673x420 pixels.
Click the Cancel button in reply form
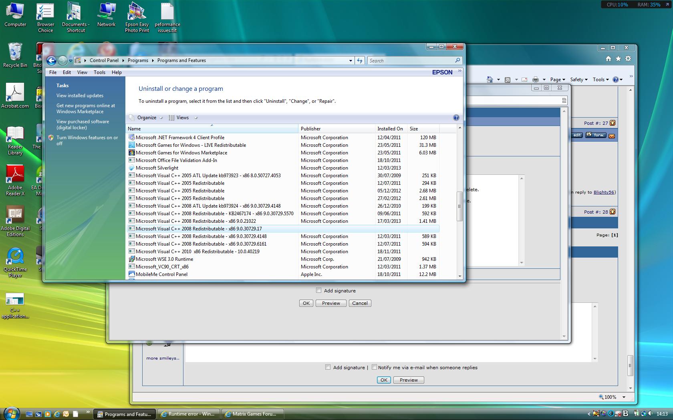(x=360, y=303)
